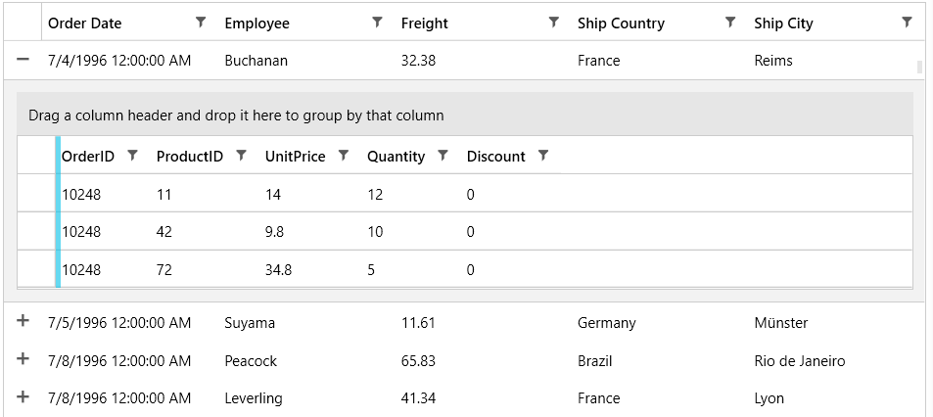Open the Ship Country filter funnel
The height and width of the screenshot is (417, 933).
(730, 22)
